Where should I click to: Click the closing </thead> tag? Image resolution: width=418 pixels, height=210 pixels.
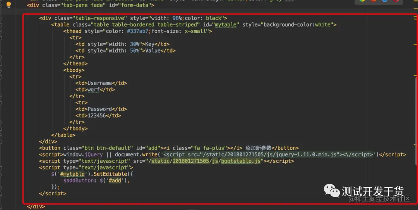point(75,63)
